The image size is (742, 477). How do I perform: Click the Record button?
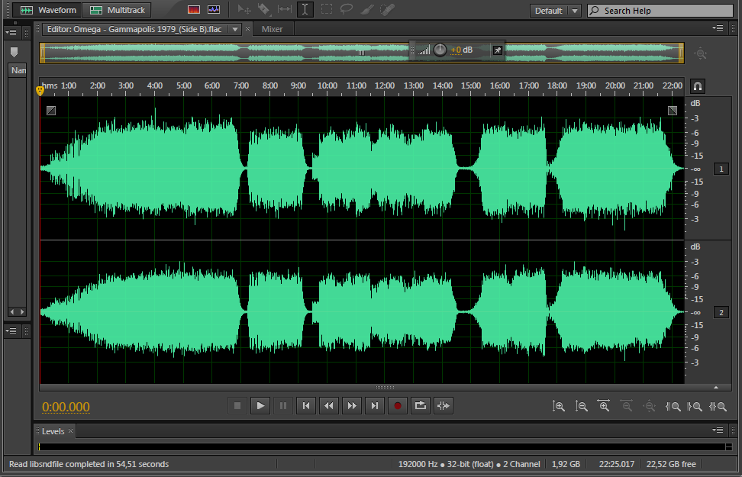398,405
